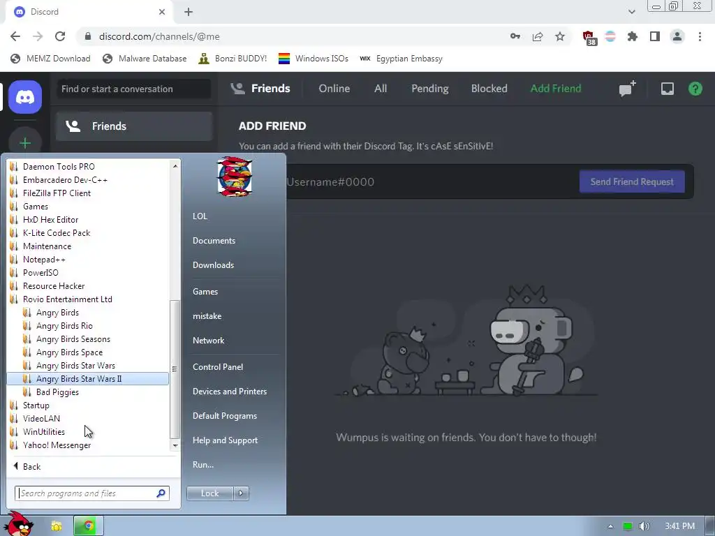Open the taskbar file explorer icon
715x536 pixels.
pyautogui.click(x=56, y=526)
